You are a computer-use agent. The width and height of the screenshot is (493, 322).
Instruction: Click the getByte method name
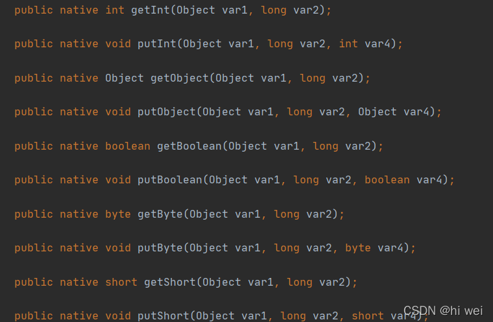160,214
